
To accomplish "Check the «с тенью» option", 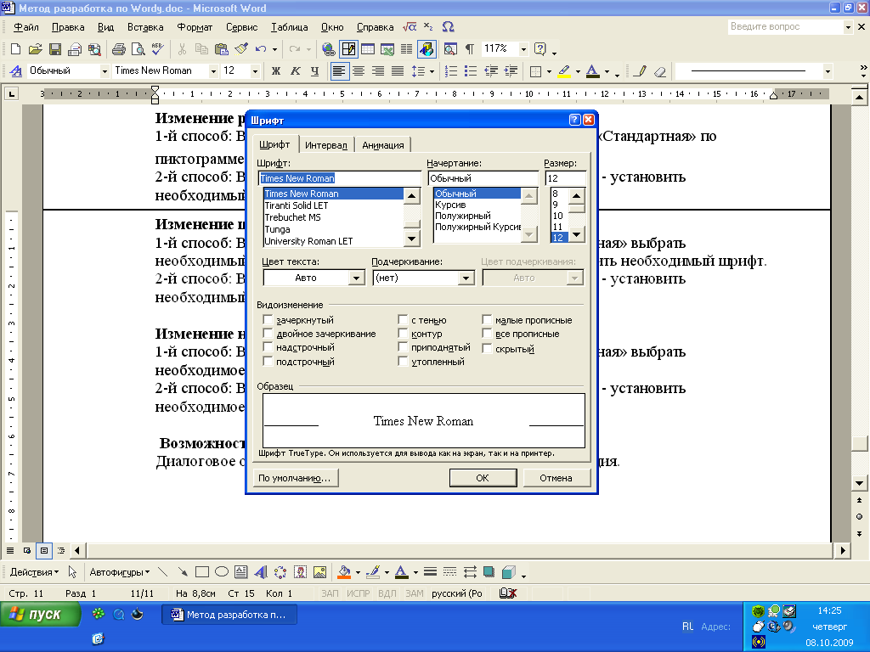I will coord(404,320).
